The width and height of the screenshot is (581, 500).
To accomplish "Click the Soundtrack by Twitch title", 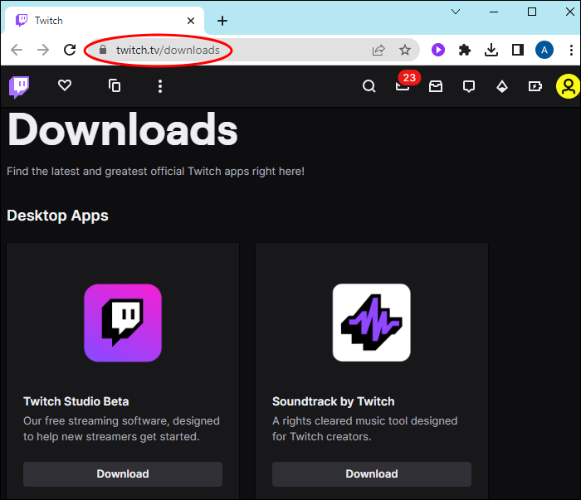I will [333, 401].
